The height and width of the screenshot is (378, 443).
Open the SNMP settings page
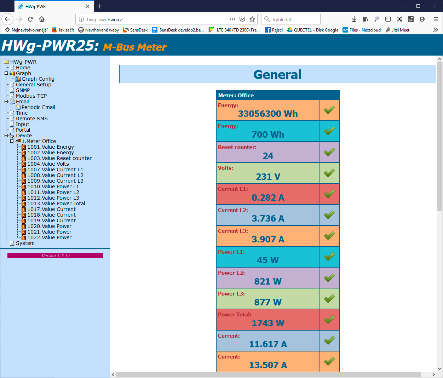pos(23,90)
